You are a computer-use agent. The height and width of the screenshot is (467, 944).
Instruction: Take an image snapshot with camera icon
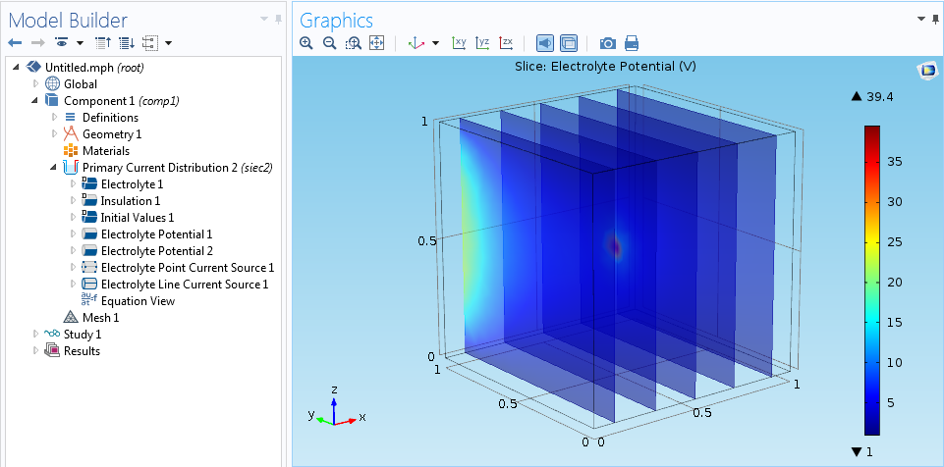(x=608, y=43)
